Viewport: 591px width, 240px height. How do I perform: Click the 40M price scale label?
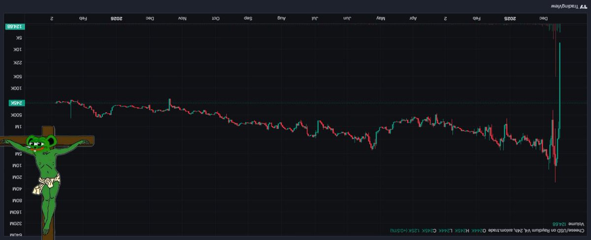pos(17,189)
